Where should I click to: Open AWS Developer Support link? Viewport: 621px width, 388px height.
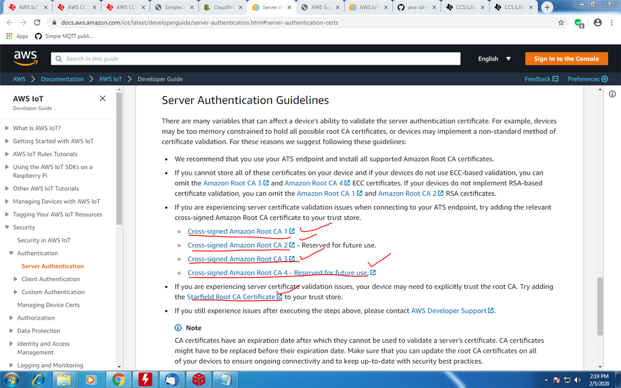tap(452, 311)
